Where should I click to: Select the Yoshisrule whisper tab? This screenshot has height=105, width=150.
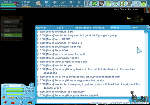(x=99, y=28)
